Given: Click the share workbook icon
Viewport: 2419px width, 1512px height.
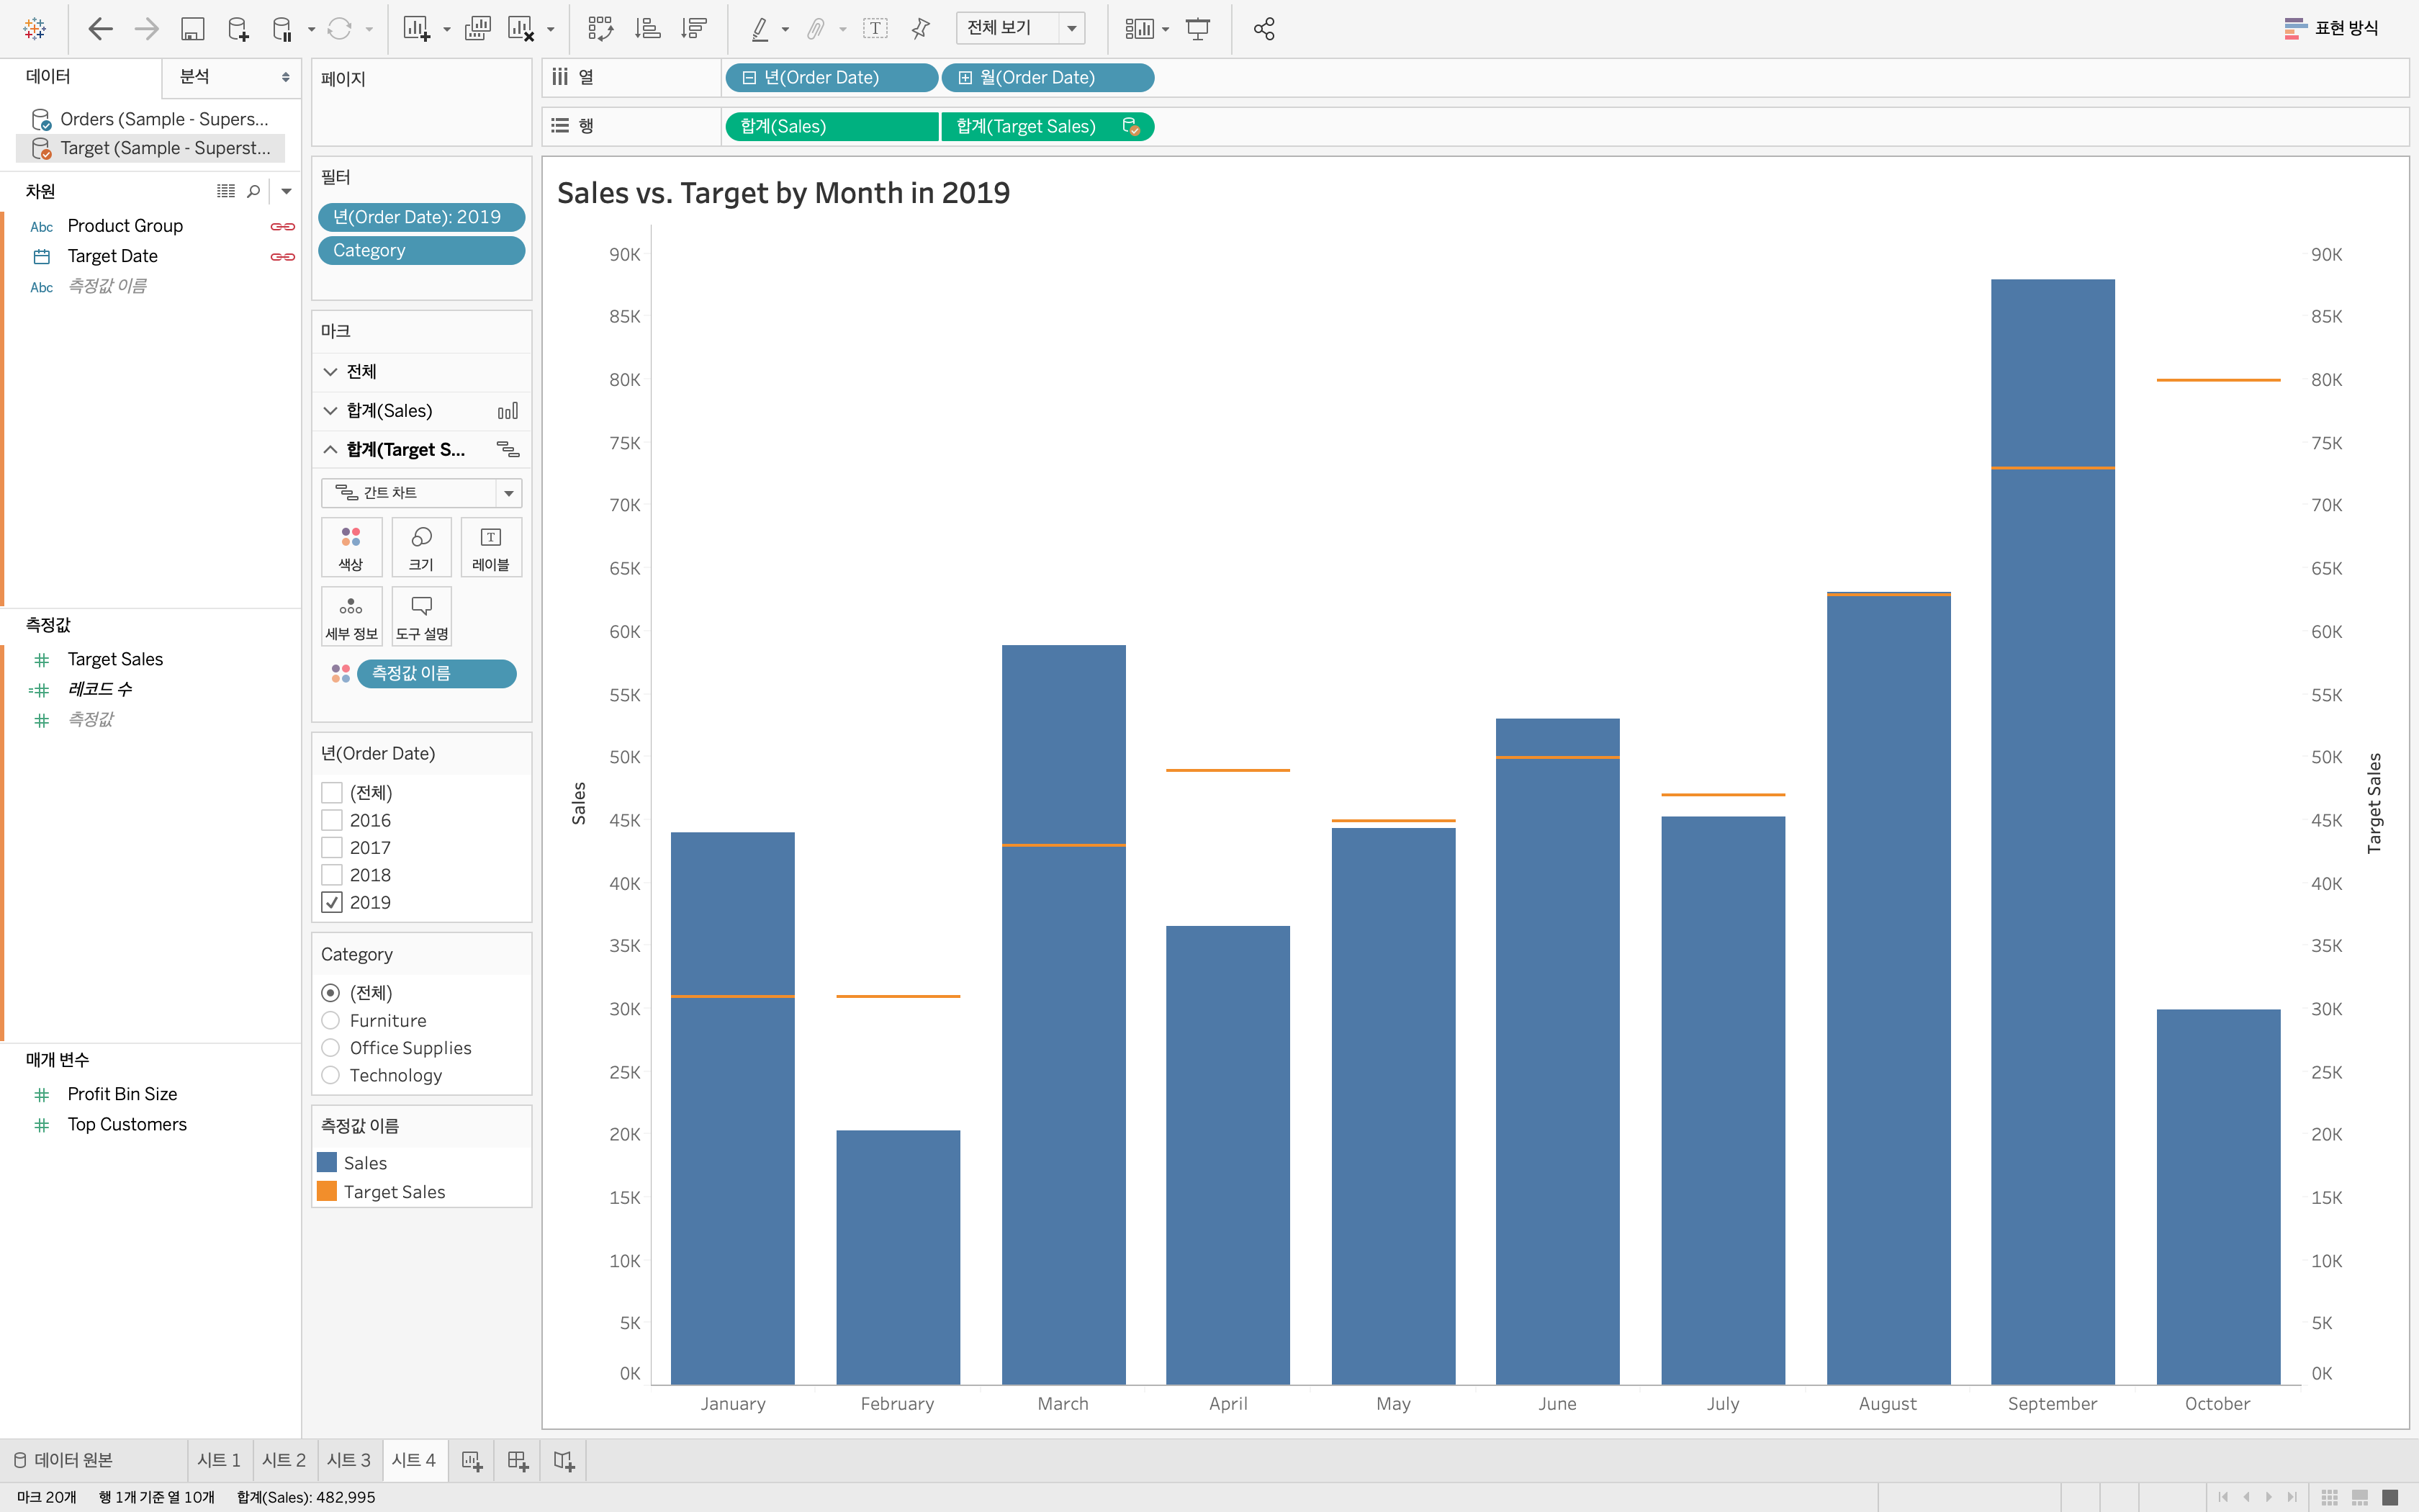Looking at the screenshot, I should [x=1263, y=29].
